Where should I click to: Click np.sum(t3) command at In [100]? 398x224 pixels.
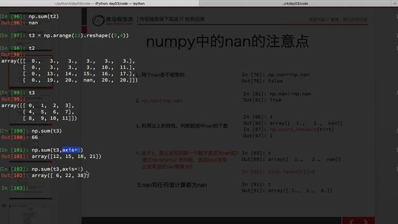tap(47, 131)
